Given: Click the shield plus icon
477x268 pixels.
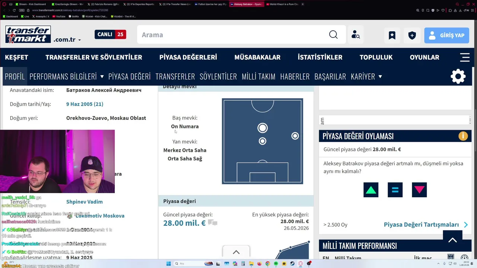Looking at the screenshot, I should pos(412,35).
